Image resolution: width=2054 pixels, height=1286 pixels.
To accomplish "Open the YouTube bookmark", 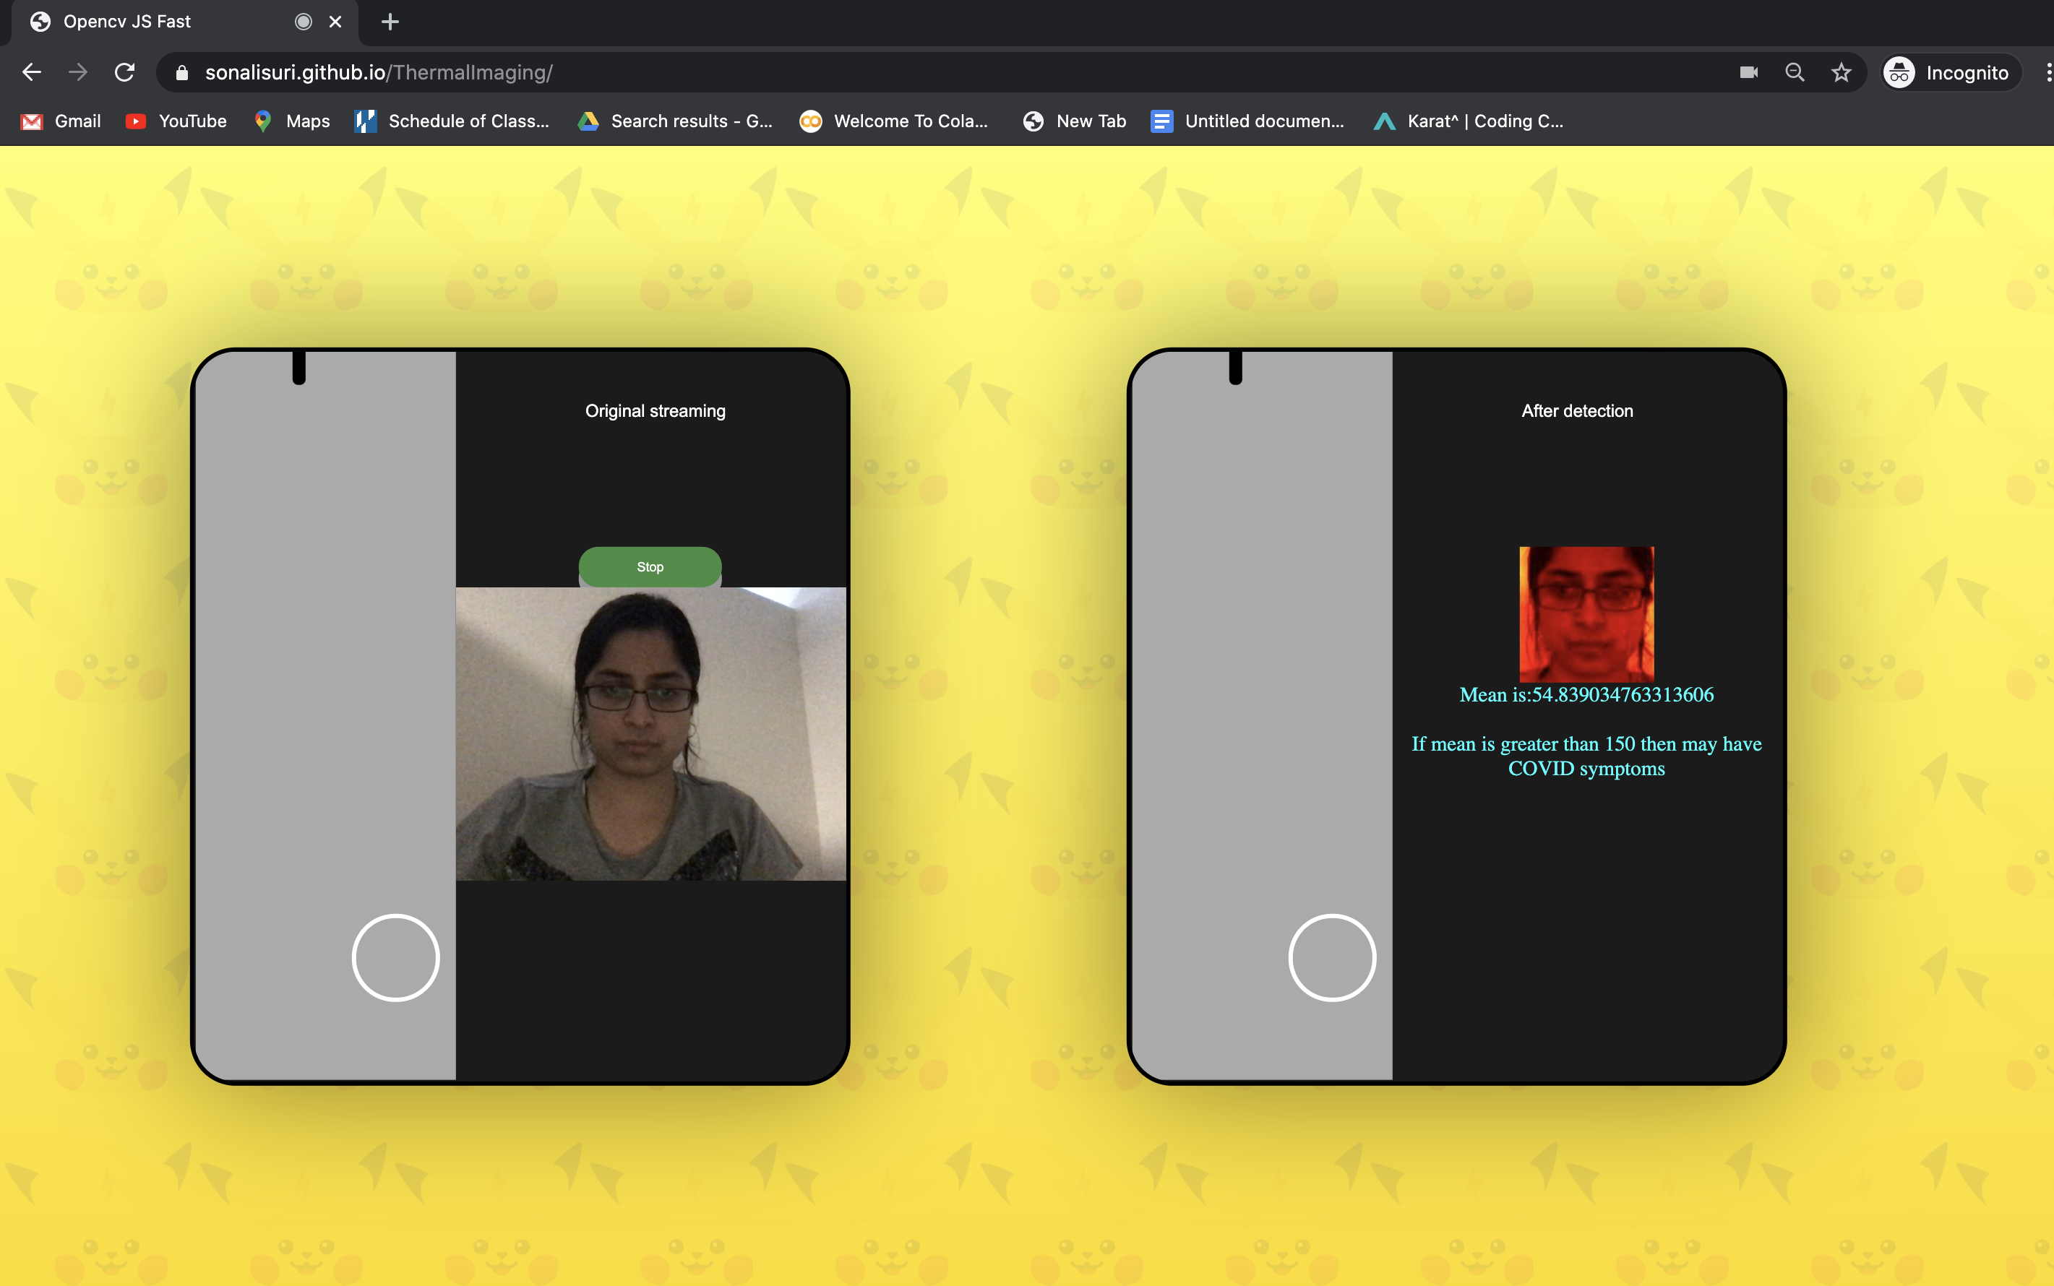I will pyautogui.click(x=176, y=121).
